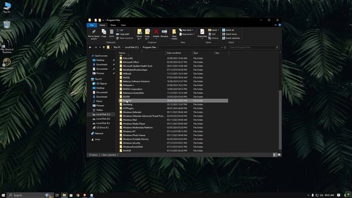Screen dimensions: 352x198
Task: Switch to the View tab
Action: (x=123, y=25)
